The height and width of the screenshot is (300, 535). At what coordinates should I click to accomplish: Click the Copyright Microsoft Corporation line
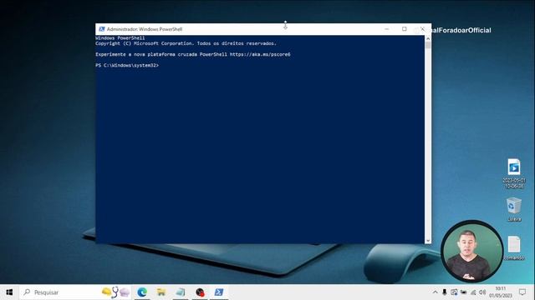[186, 43]
